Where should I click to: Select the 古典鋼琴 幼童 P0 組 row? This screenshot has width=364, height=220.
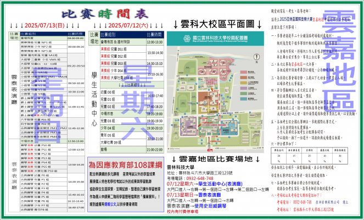44,175
